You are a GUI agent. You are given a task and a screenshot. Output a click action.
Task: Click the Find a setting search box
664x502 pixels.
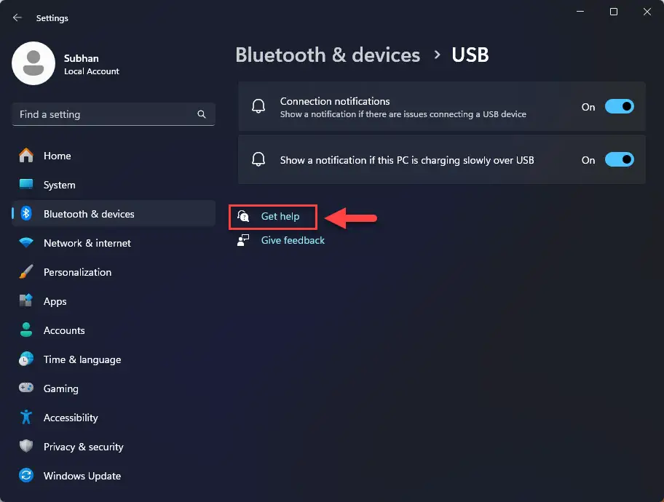coord(114,114)
